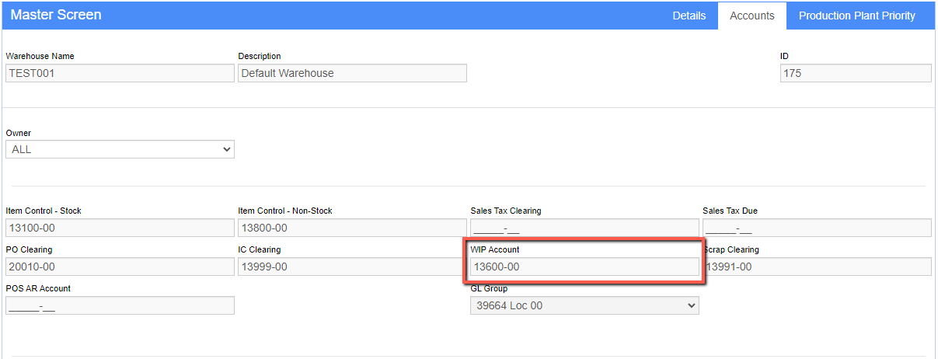Click the Master Screen title
The height and width of the screenshot is (359, 938).
(x=56, y=15)
